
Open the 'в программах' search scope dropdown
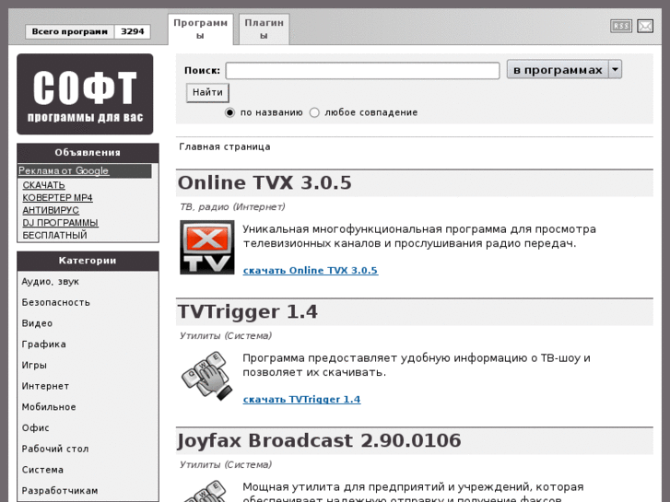click(x=564, y=69)
